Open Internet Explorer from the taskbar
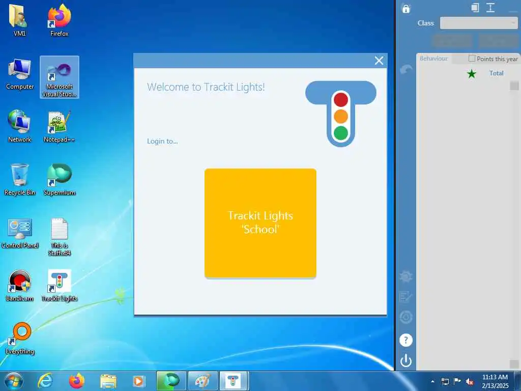Screen dimensions: 521x391 click(x=45, y=381)
